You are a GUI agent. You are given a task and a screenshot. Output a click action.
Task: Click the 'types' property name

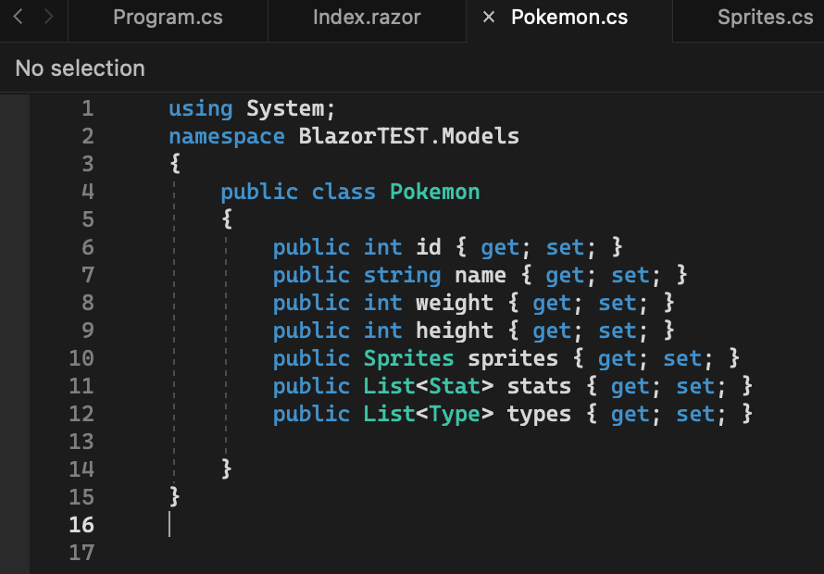539,415
